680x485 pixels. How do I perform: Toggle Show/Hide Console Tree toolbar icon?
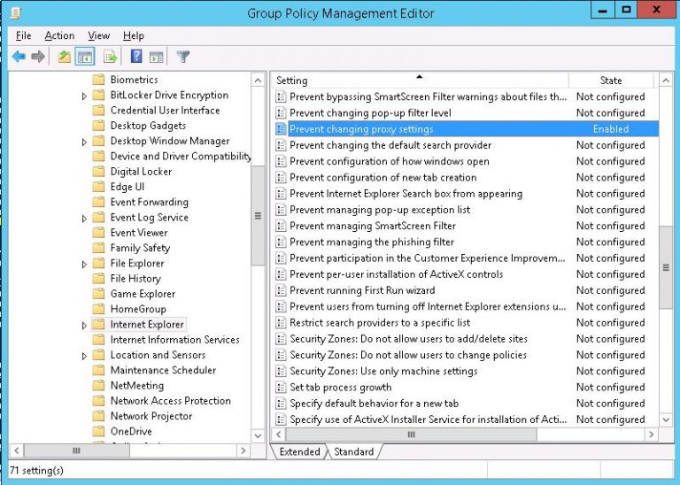pos(85,58)
